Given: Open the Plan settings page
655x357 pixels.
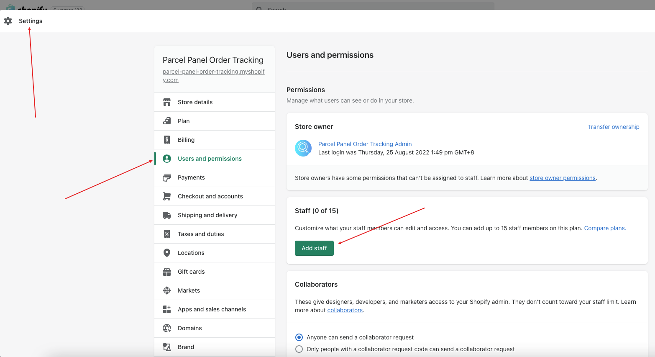Looking at the screenshot, I should (x=215, y=121).
